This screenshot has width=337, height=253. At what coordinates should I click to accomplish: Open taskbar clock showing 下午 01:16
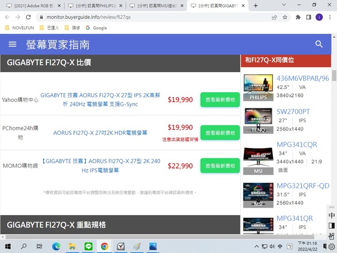308,246
